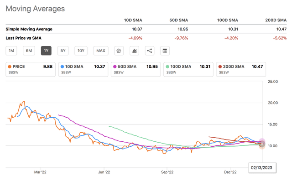Click the Jun '22 axis label

(x=104, y=172)
